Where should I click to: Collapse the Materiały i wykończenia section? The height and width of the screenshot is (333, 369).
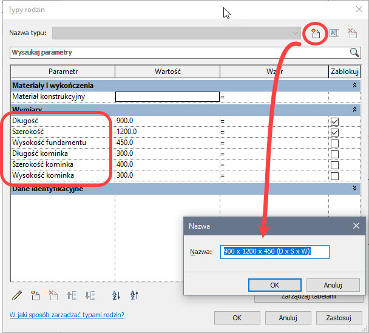click(354, 86)
